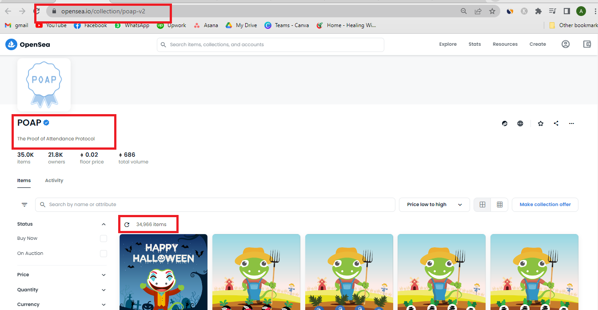Viewport: 598px width, 310px height.
Task: Click the browser back arrow
Action: [8, 11]
